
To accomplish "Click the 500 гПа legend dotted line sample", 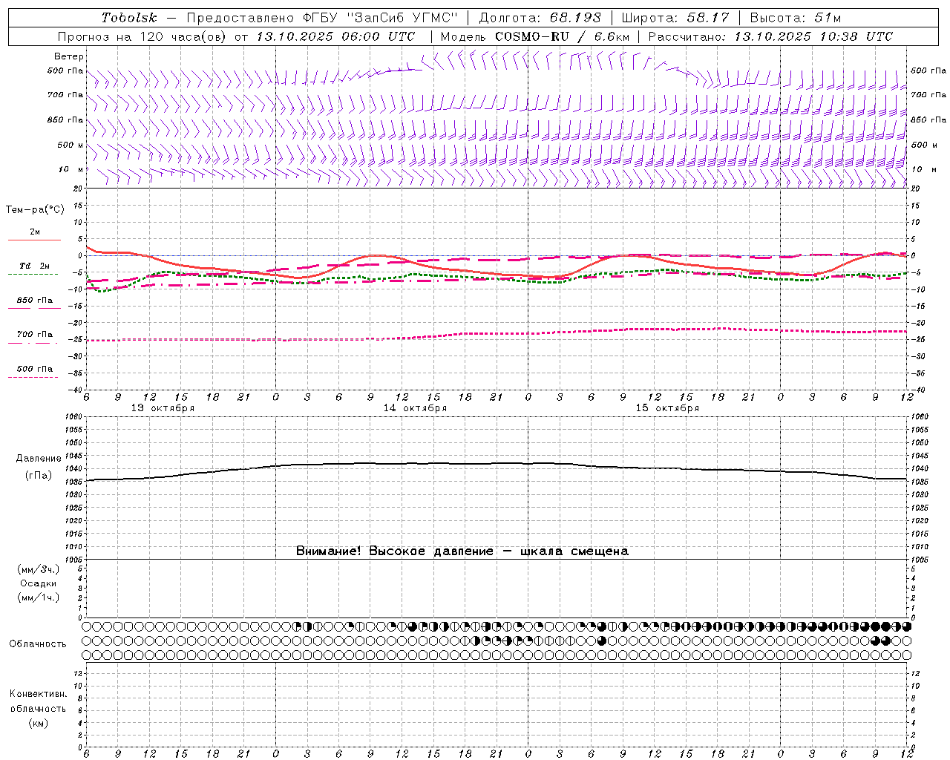I will tap(33, 377).
